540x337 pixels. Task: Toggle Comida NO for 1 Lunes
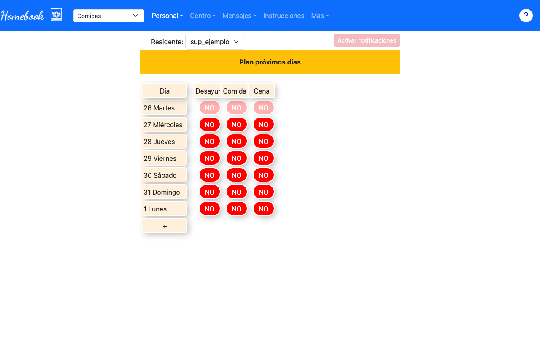coord(237,209)
